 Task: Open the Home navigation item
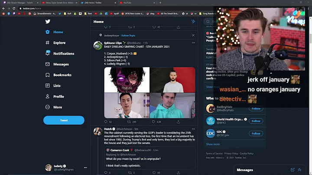(x=54, y=32)
